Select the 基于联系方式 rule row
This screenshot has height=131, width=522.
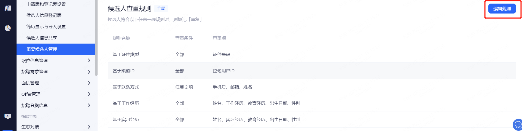click(126, 87)
